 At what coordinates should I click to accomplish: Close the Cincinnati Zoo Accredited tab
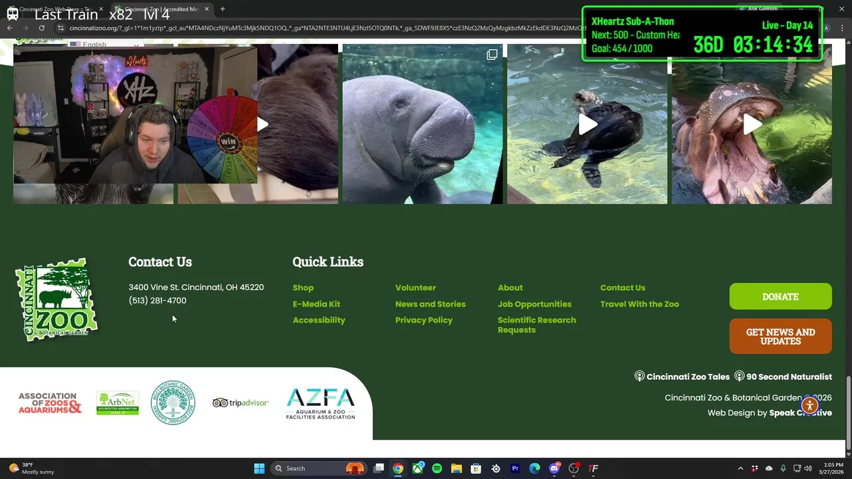(206, 9)
